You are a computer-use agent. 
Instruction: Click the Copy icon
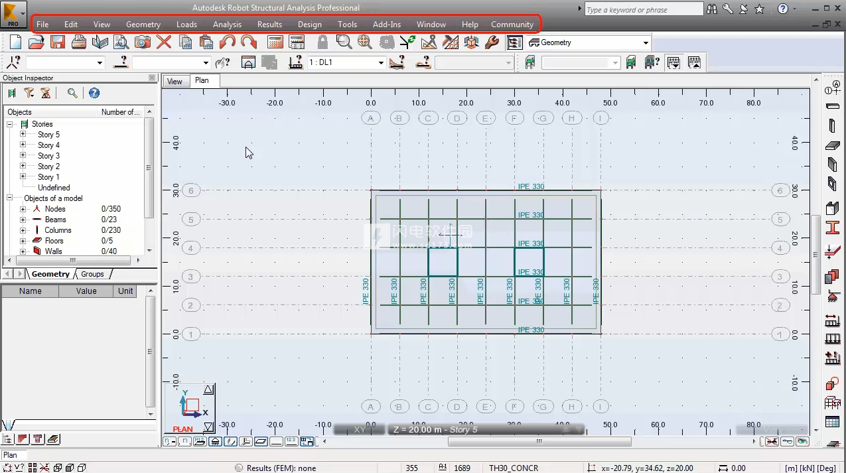[x=185, y=42]
